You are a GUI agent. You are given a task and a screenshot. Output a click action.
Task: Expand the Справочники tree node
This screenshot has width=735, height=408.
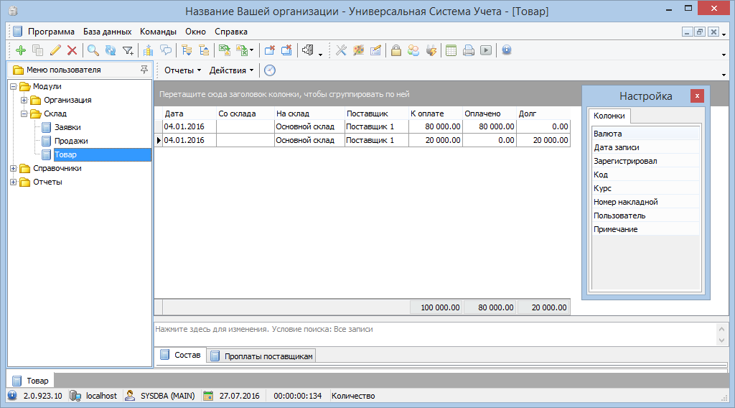[x=14, y=169]
